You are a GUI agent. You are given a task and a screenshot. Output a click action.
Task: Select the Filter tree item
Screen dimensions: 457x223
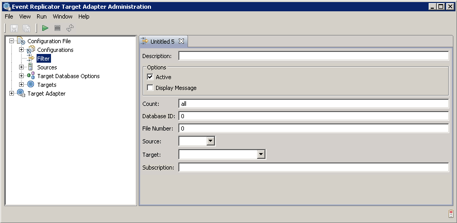click(43, 59)
